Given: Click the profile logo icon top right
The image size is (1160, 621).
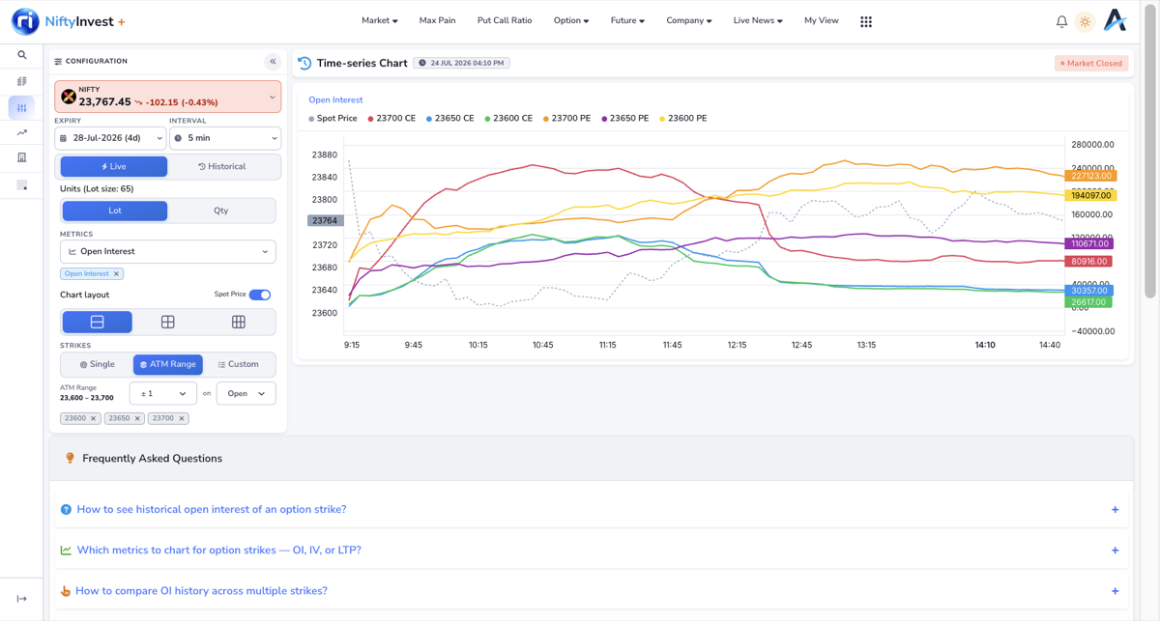Looking at the screenshot, I should (1116, 20).
